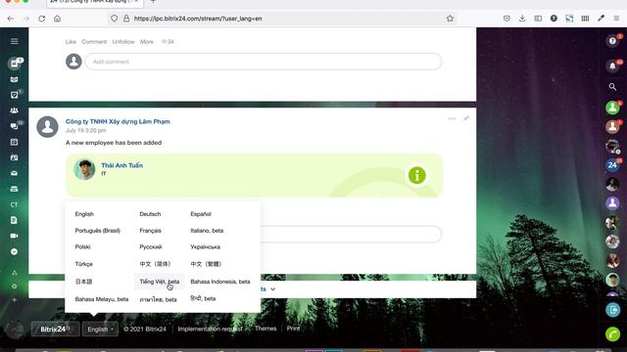Open Thái Anh Tuấn avatar thumbnail

[x=84, y=169]
